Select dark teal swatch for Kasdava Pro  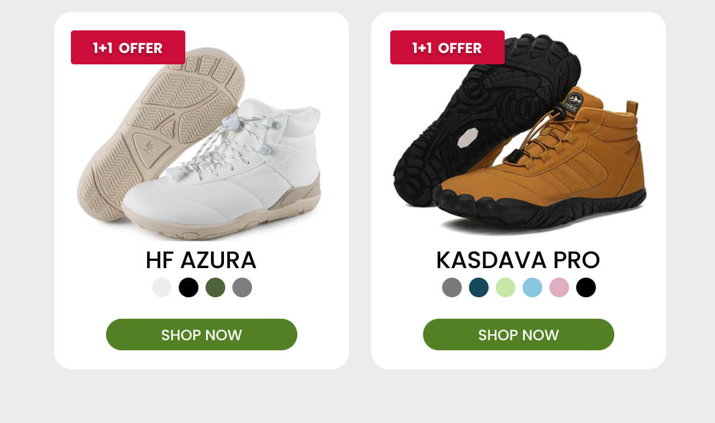click(x=478, y=287)
